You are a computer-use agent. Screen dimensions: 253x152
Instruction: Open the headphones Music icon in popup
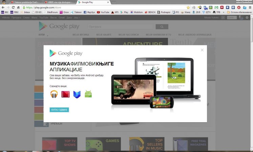54,94
